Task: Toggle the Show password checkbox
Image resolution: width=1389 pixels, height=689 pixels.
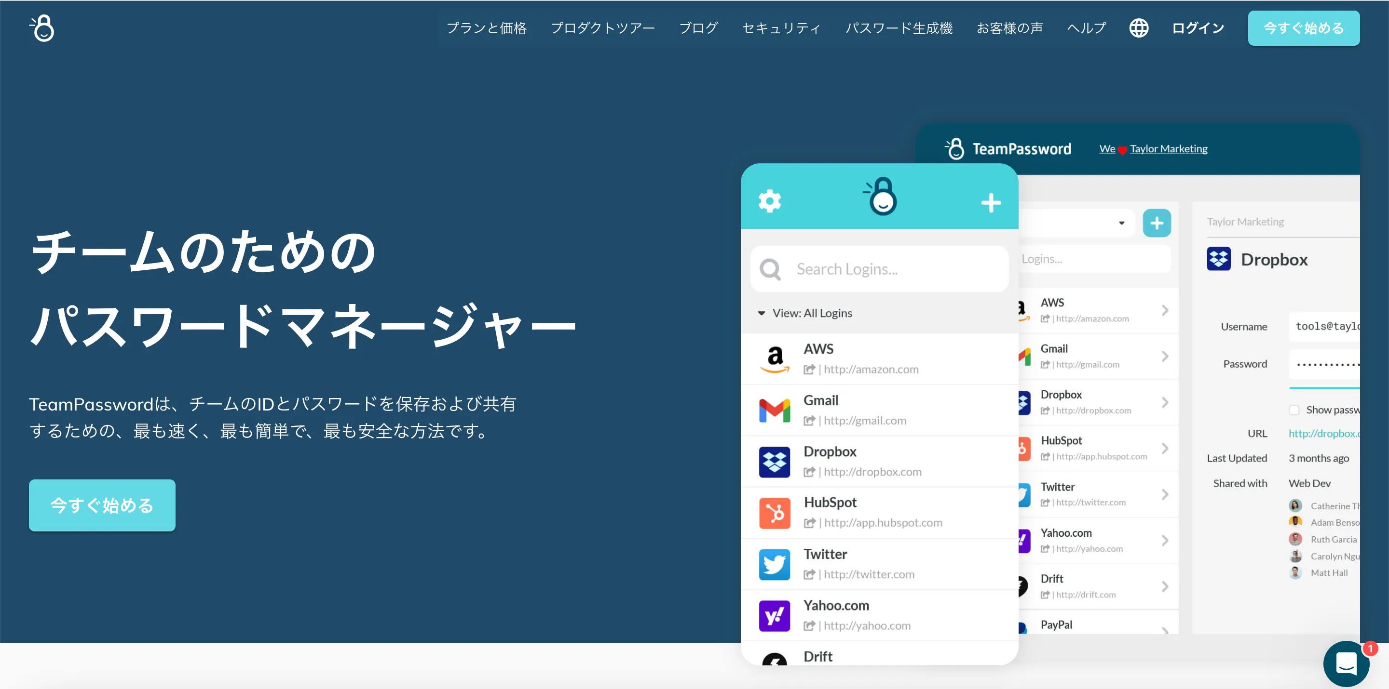Action: pyautogui.click(x=1294, y=410)
